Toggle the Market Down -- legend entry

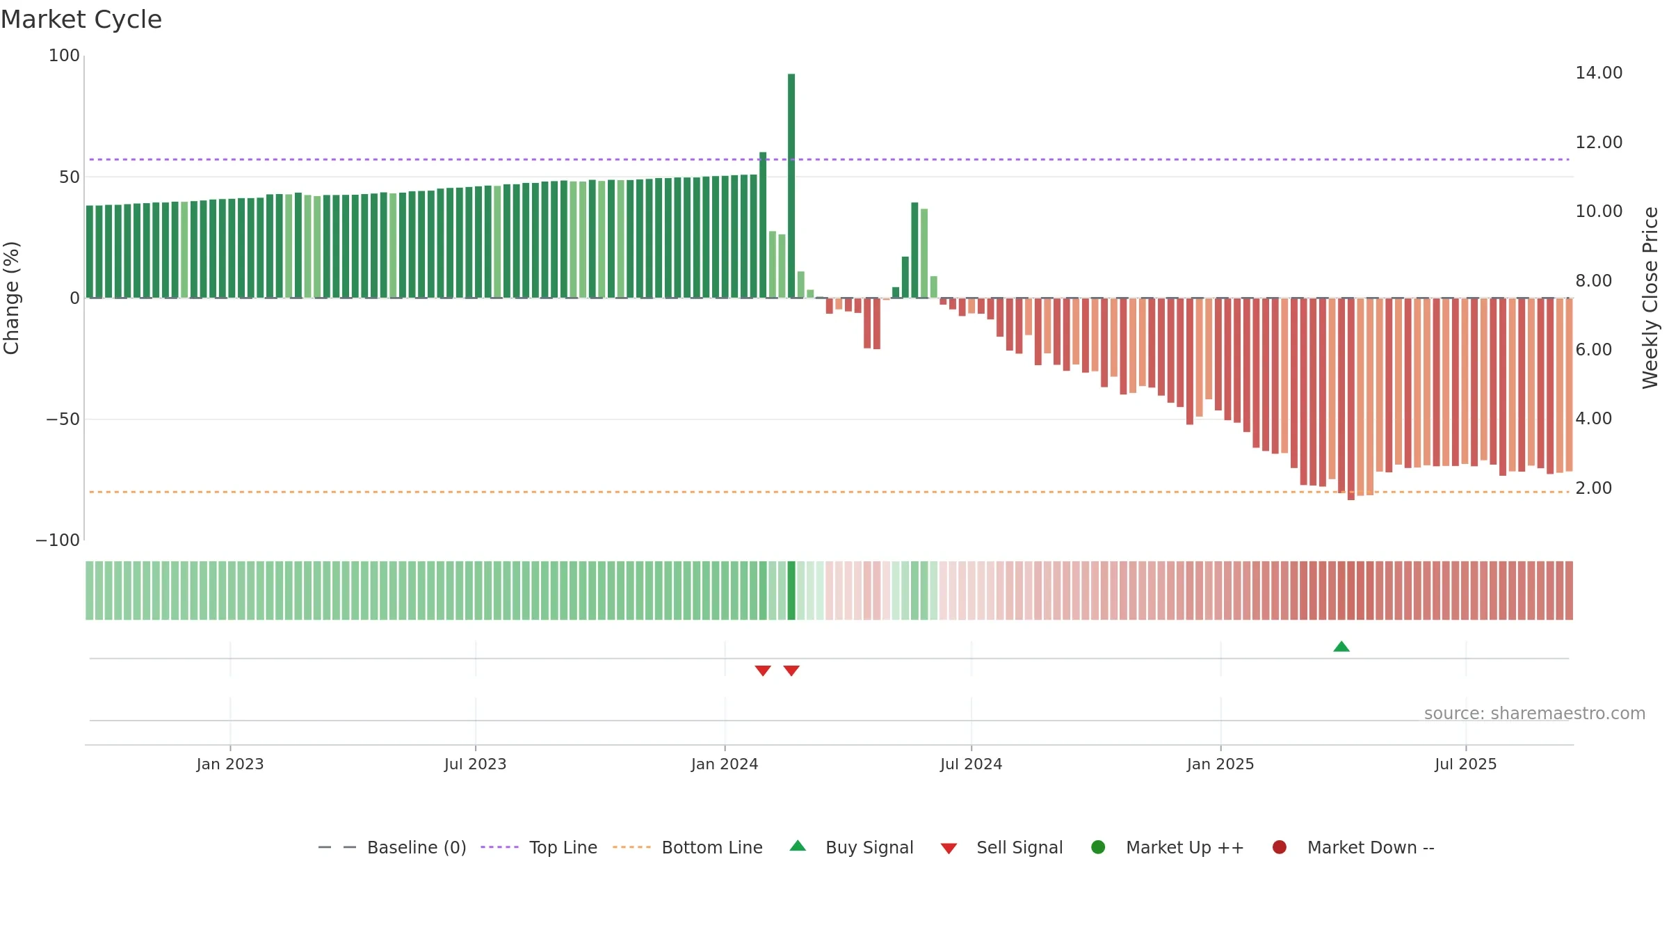coord(1353,847)
